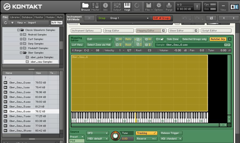Close the Mapping Editor panel
The height and width of the screenshot is (143, 240).
click(230, 39)
